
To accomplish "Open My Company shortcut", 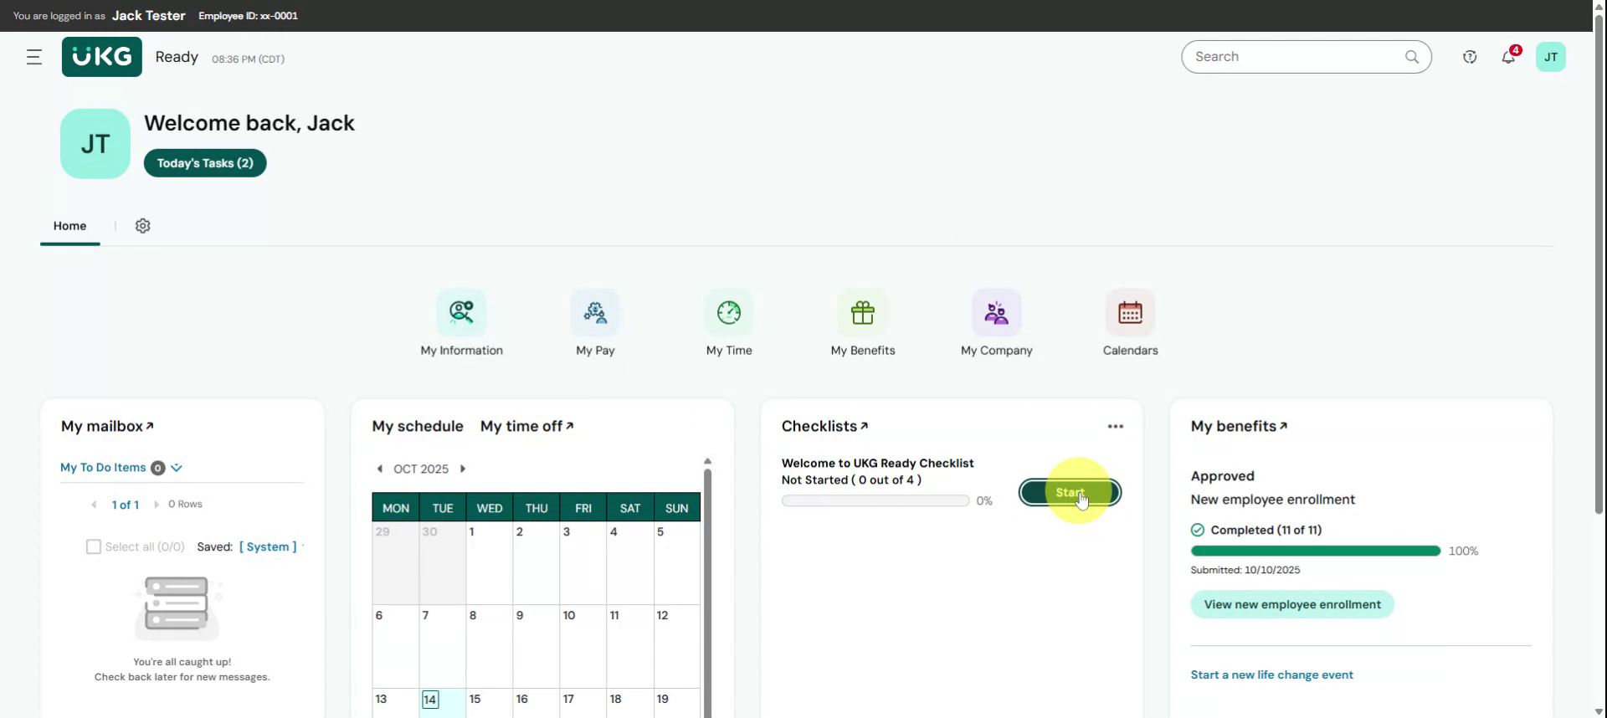I will (996, 323).
